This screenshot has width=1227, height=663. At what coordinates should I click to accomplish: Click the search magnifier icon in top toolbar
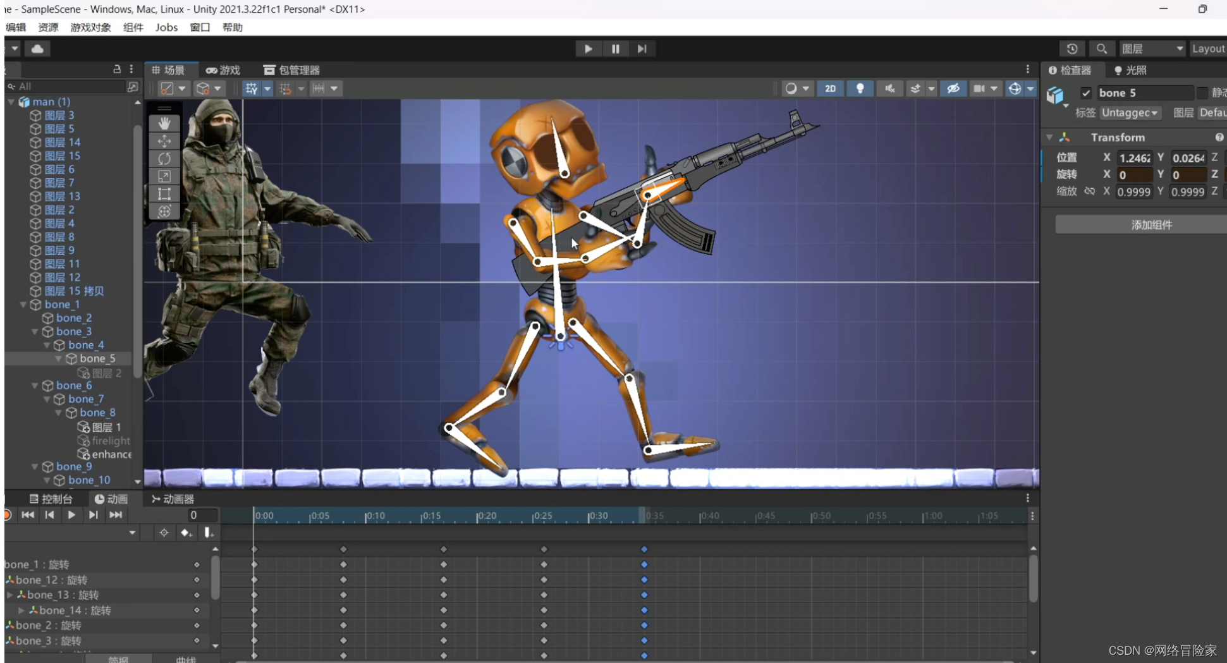(1101, 49)
